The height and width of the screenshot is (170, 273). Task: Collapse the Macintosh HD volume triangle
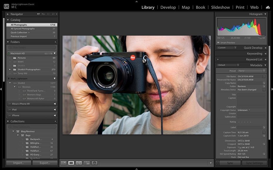tap(55, 53)
